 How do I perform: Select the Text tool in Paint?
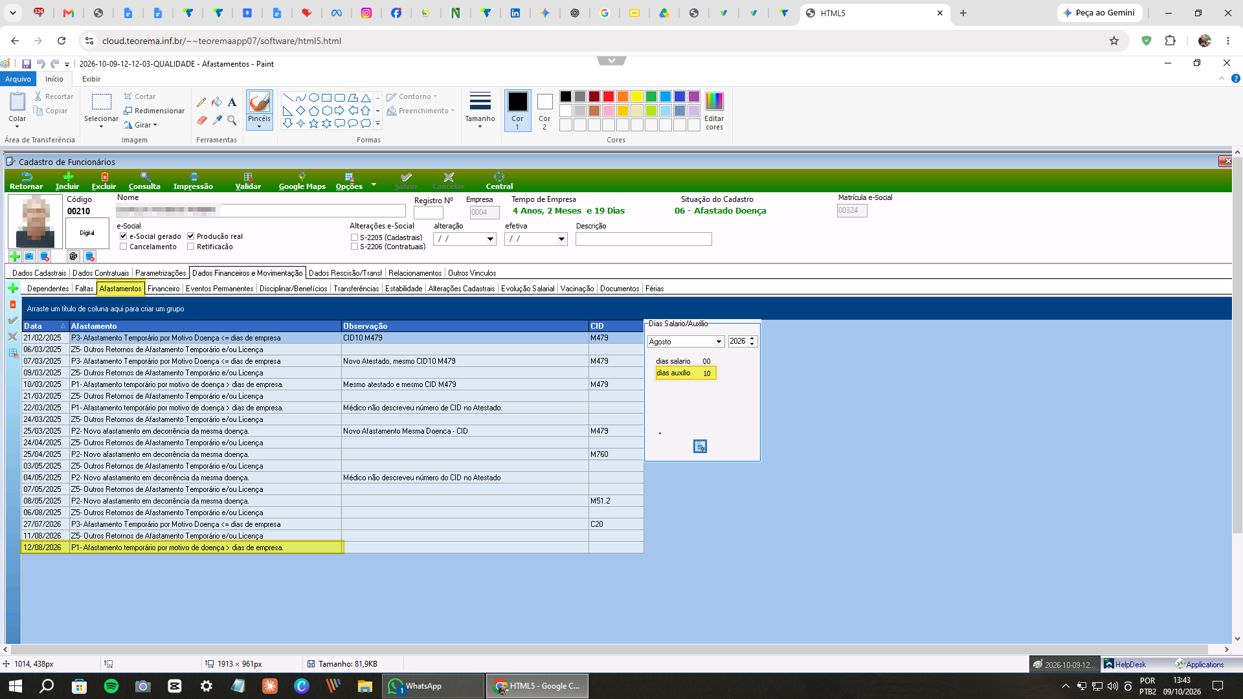(x=232, y=102)
